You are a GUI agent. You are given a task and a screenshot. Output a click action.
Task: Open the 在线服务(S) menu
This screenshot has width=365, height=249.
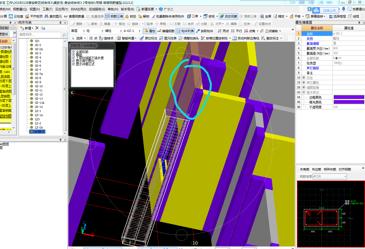pyautogui.click(x=97, y=9)
